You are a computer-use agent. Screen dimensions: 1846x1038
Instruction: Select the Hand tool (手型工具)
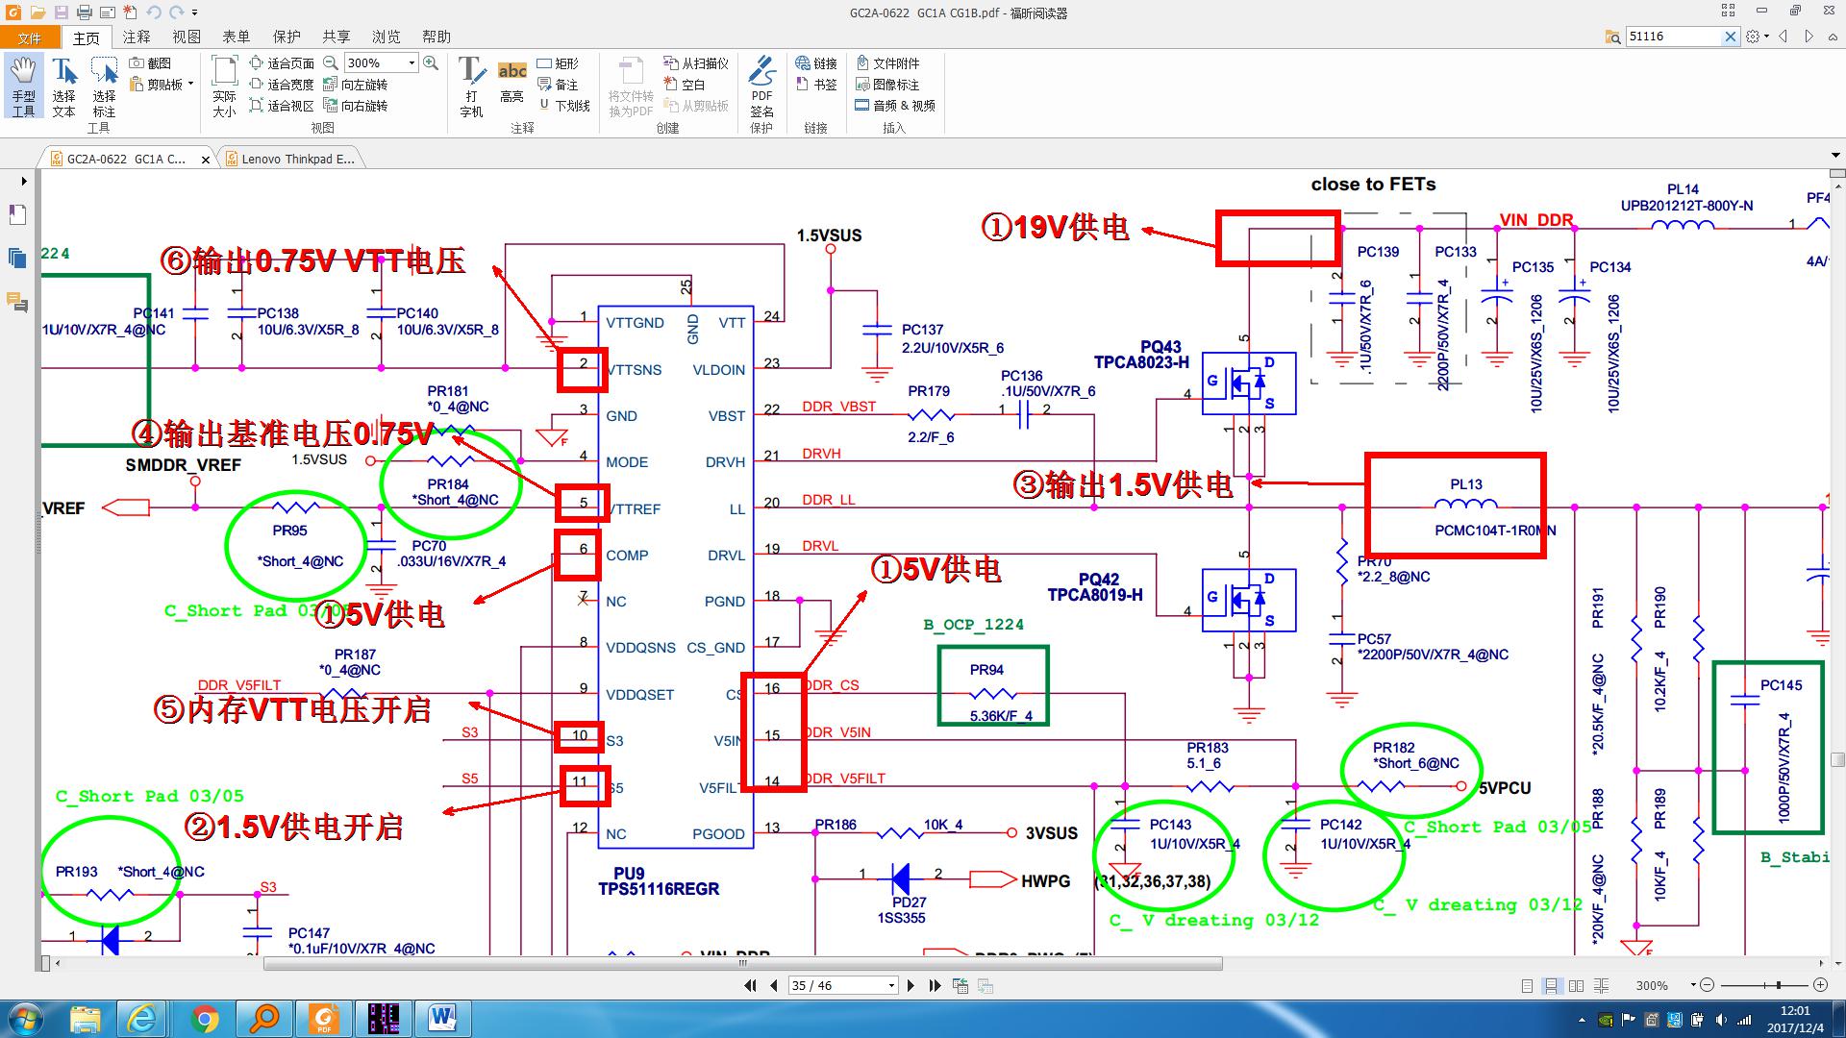(x=23, y=86)
